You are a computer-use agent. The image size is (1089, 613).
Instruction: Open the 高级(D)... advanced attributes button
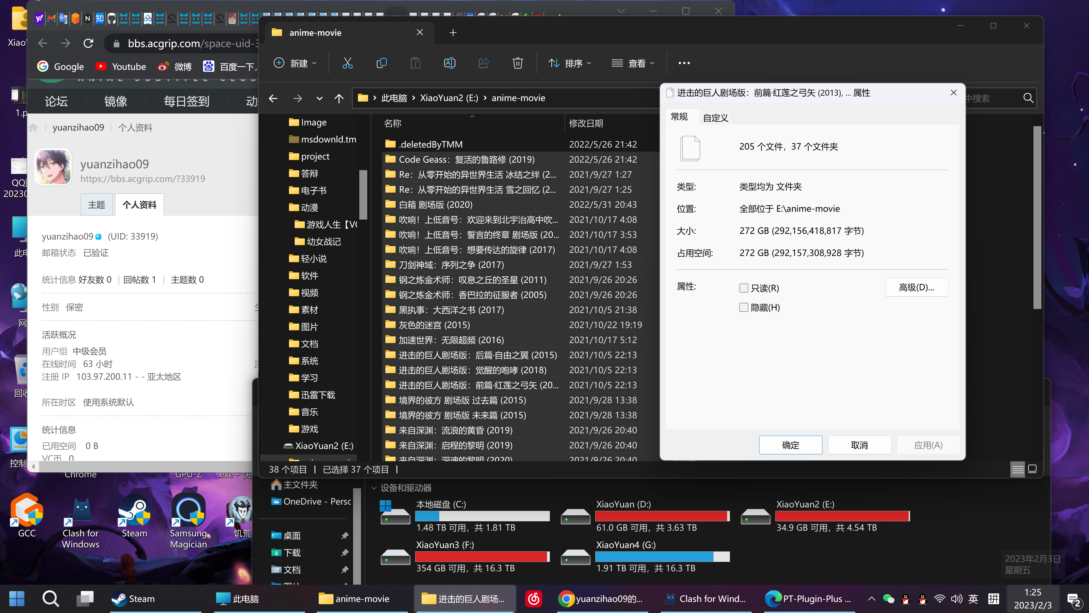916,287
